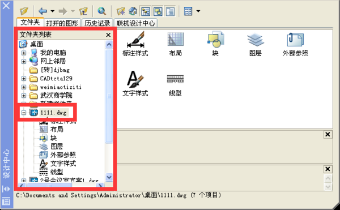Switch to the 打开的图形 tab
Image resolution: width=340 pixels, height=210 pixels.
click(62, 23)
